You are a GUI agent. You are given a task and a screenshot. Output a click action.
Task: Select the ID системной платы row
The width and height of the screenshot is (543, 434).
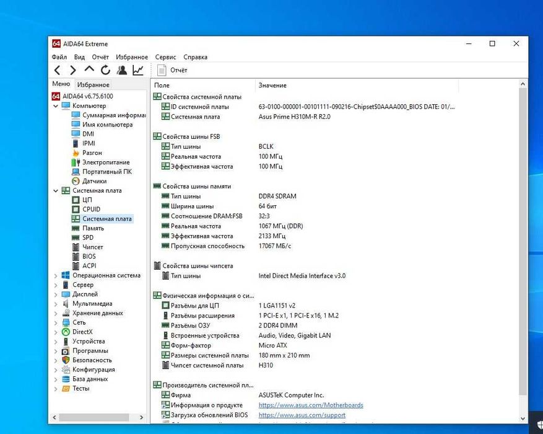click(x=308, y=107)
